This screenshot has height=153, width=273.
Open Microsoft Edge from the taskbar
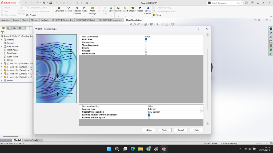tap(133, 149)
